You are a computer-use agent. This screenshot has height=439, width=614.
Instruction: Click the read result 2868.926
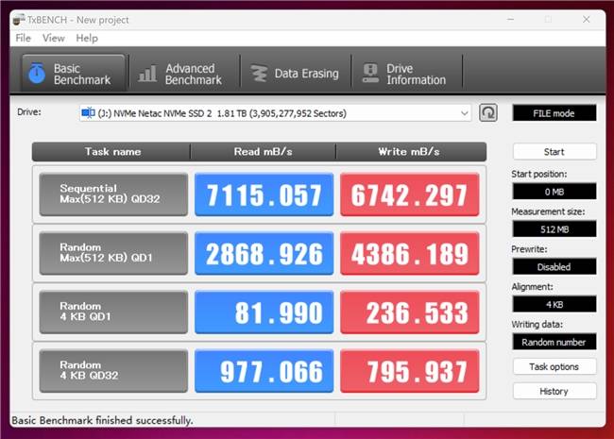(264, 253)
